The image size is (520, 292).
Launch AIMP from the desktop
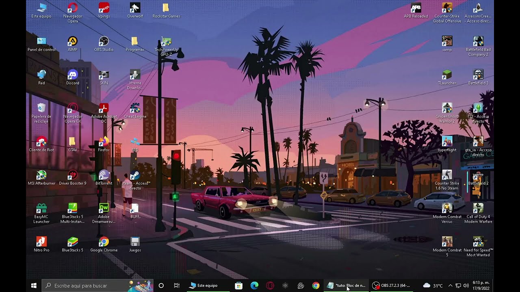coord(73,44)
